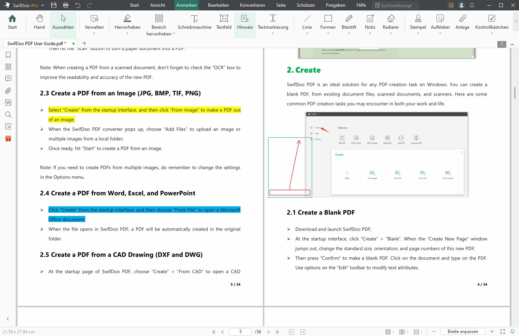Image resolution: width=519 pixels, height=336 pixels.
Task: Jump to the last page
Action: pos(277,332)
